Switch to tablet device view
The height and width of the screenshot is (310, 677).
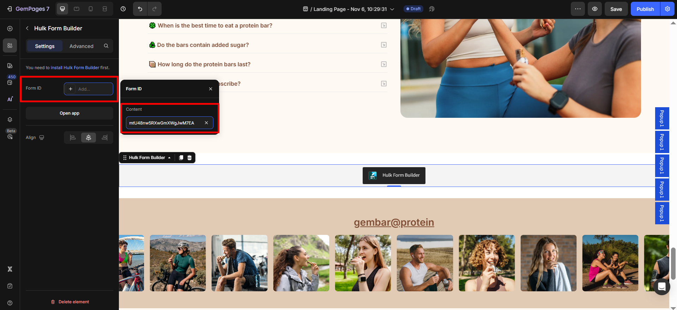[x=77, y=9]
